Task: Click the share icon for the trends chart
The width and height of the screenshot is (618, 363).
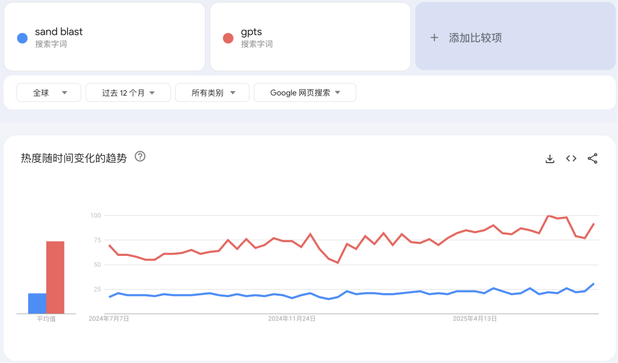Action: (592, 159)
